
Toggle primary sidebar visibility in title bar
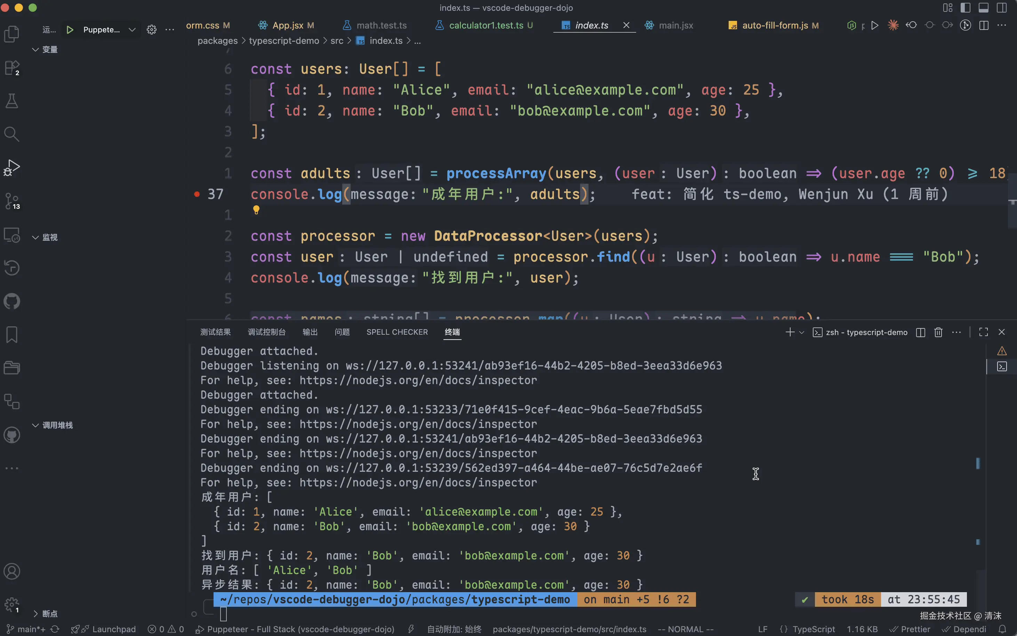[965, 8]
